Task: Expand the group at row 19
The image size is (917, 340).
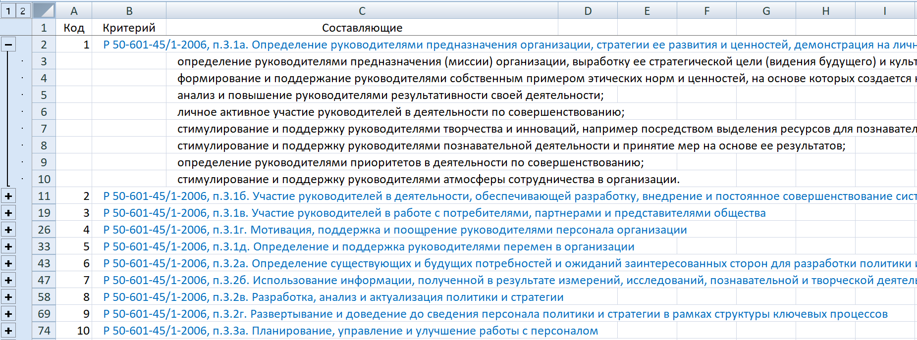Action: tap(8, 213)
